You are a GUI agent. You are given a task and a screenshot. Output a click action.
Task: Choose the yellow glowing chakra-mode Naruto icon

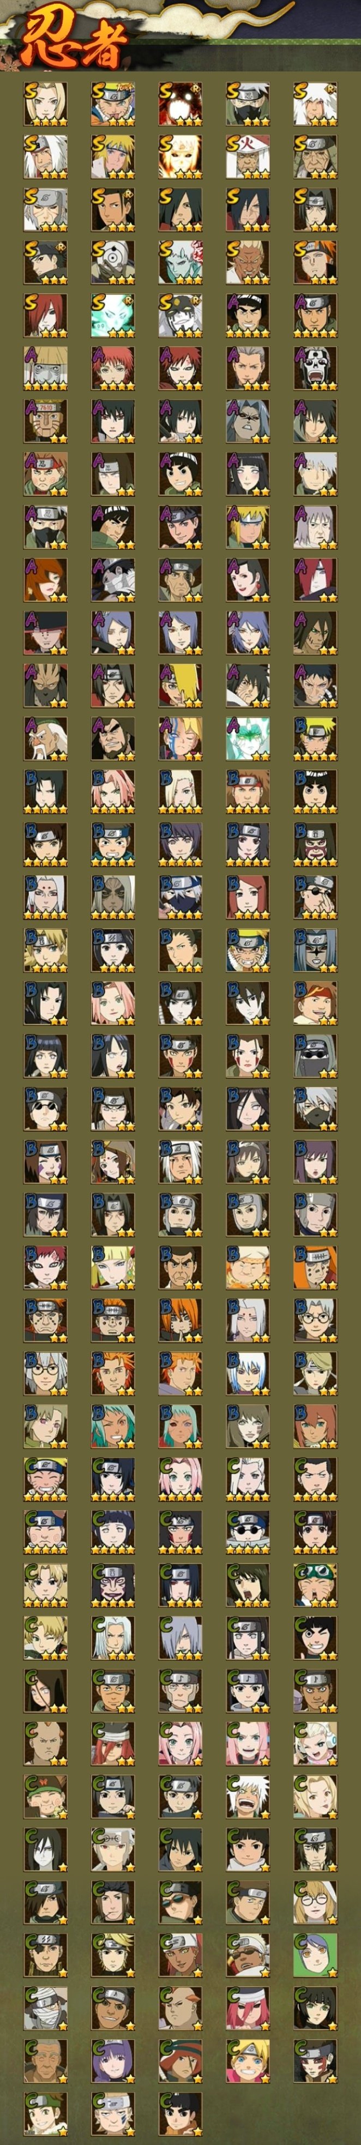pos(180,157)
